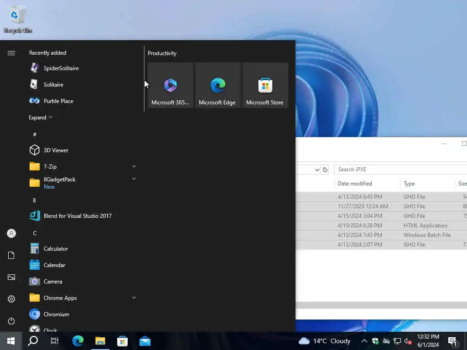Click the Microsoft 365 tile

point(171,85)
